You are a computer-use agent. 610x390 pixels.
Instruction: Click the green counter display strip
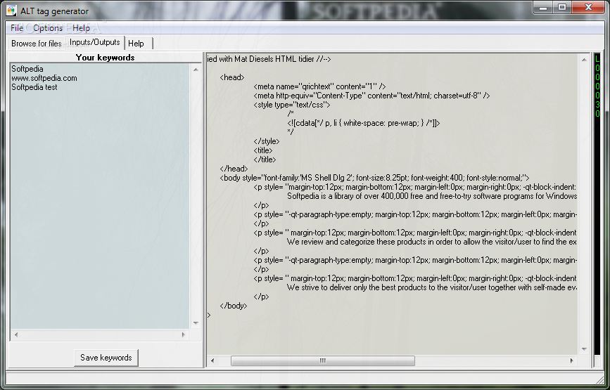pos(597,204)
